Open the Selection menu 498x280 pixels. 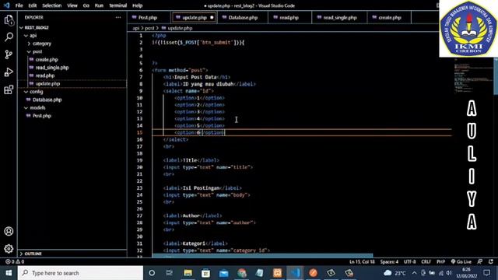52,5
